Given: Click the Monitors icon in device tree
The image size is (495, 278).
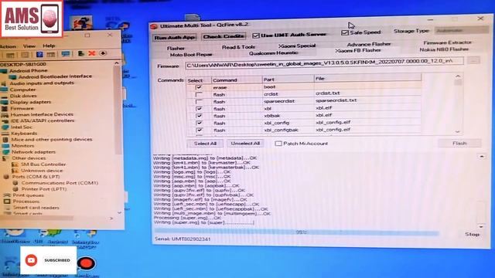Looking at the screenshot, I should click(5, 146).
